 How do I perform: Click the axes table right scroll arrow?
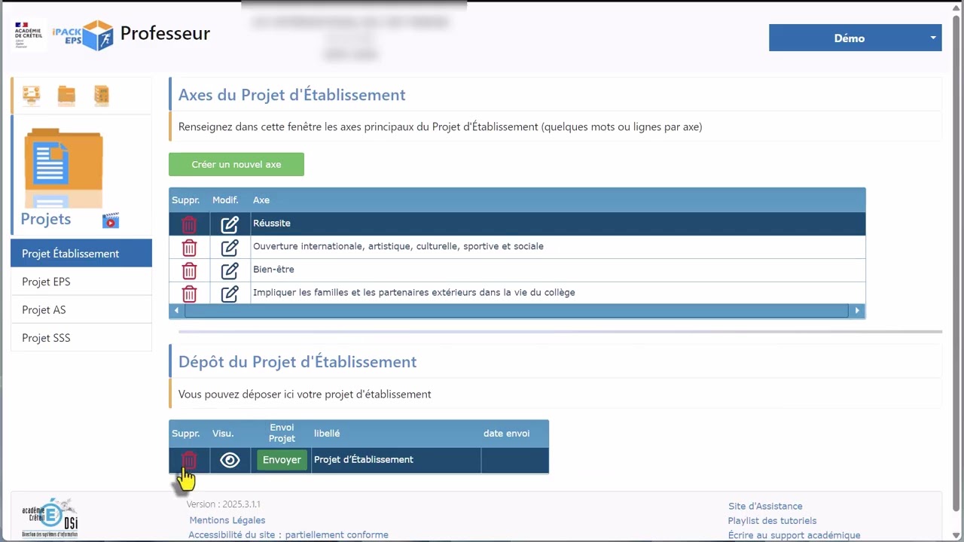(857, 310)
